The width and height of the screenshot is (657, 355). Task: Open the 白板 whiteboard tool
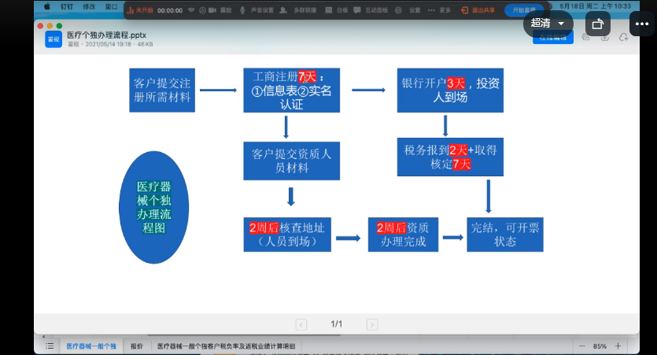click(342, 10)
